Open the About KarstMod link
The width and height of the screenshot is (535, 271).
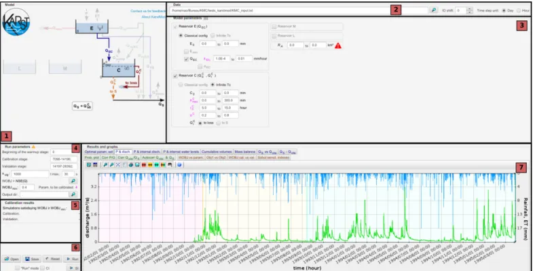point(153,17)
